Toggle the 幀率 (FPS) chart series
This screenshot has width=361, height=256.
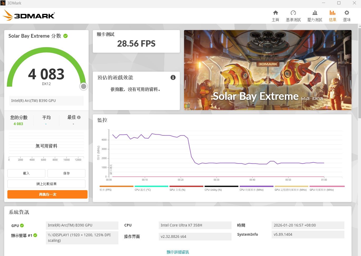point(117,188)
